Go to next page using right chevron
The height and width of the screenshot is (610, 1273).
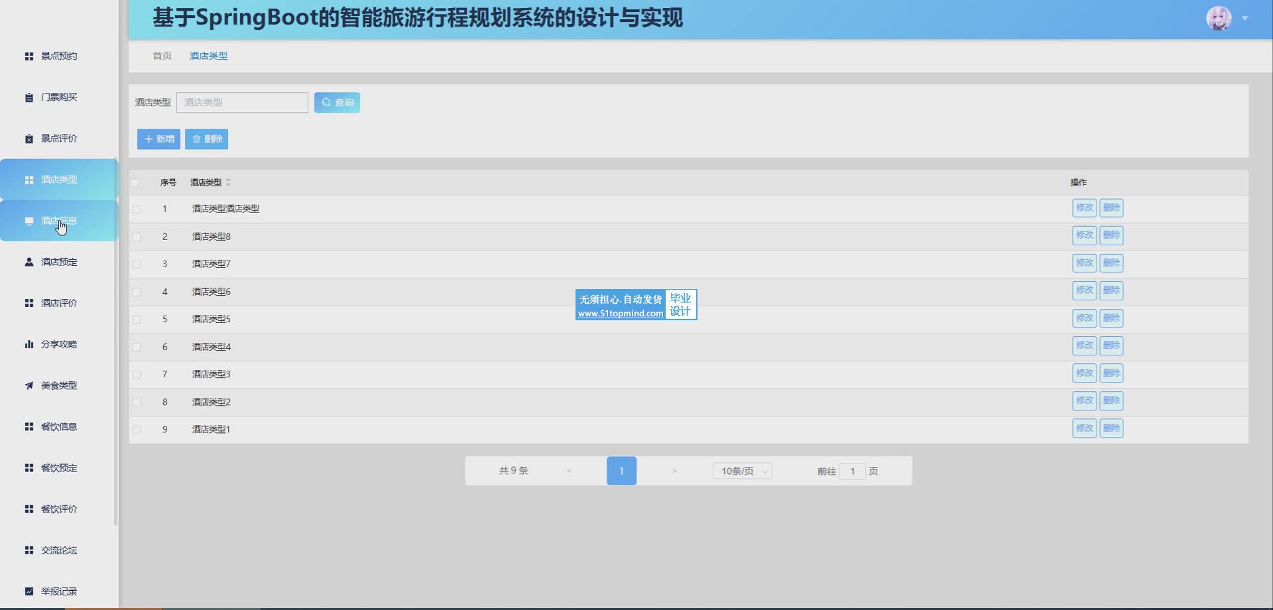674,471
